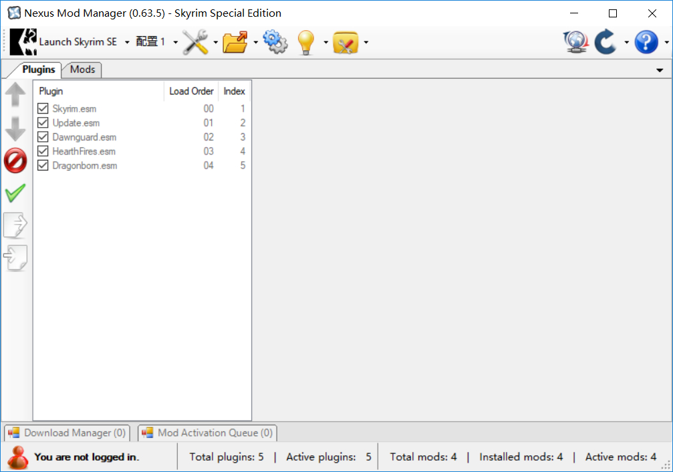Viewport: 673px width, 472px height.
Task: Select the Dawnguard.esm plugin name
Action: [84, 137]
